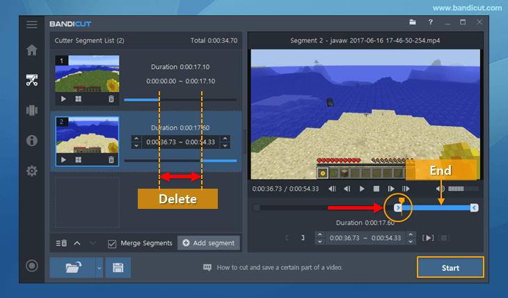Set start point bracket button
The height and width of the screenshot is (298, 508).
(287, 238)
